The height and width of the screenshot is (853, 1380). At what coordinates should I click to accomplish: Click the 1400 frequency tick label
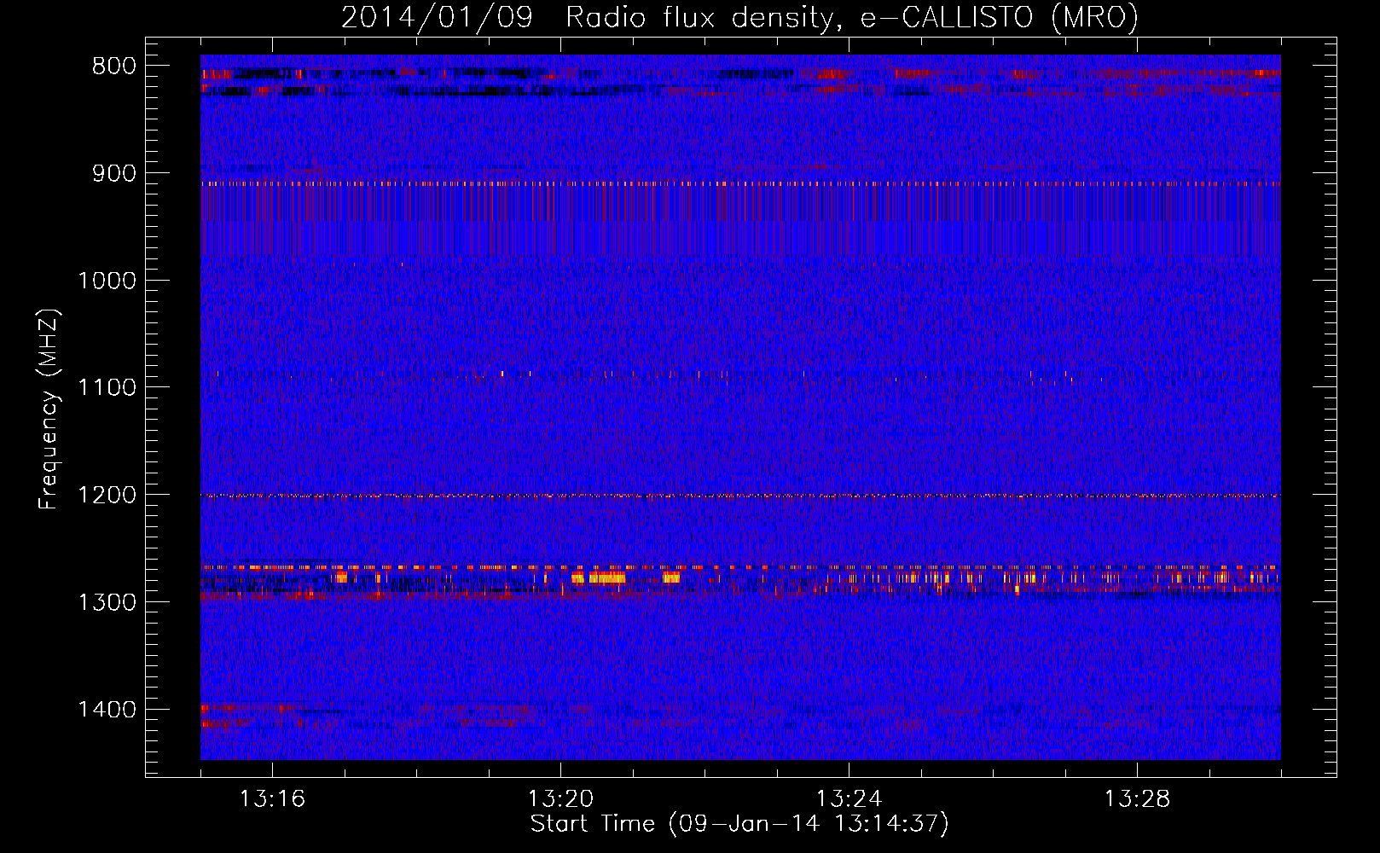tap(107, 710)
